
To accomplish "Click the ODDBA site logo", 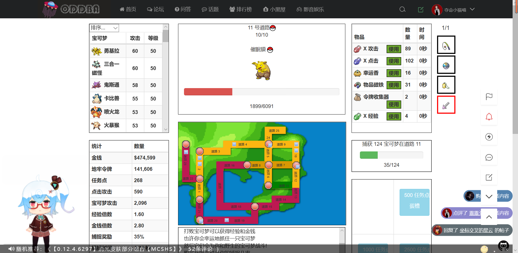I will point(71,9).
